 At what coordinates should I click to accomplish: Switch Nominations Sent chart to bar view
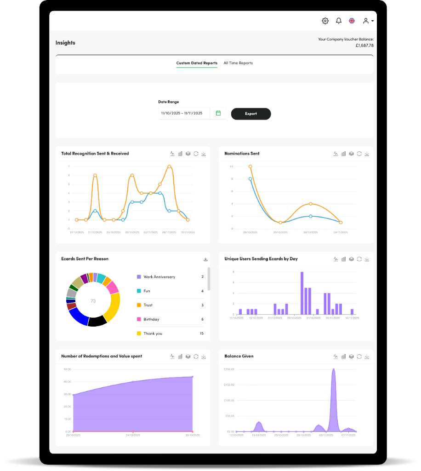pos(343,154)
